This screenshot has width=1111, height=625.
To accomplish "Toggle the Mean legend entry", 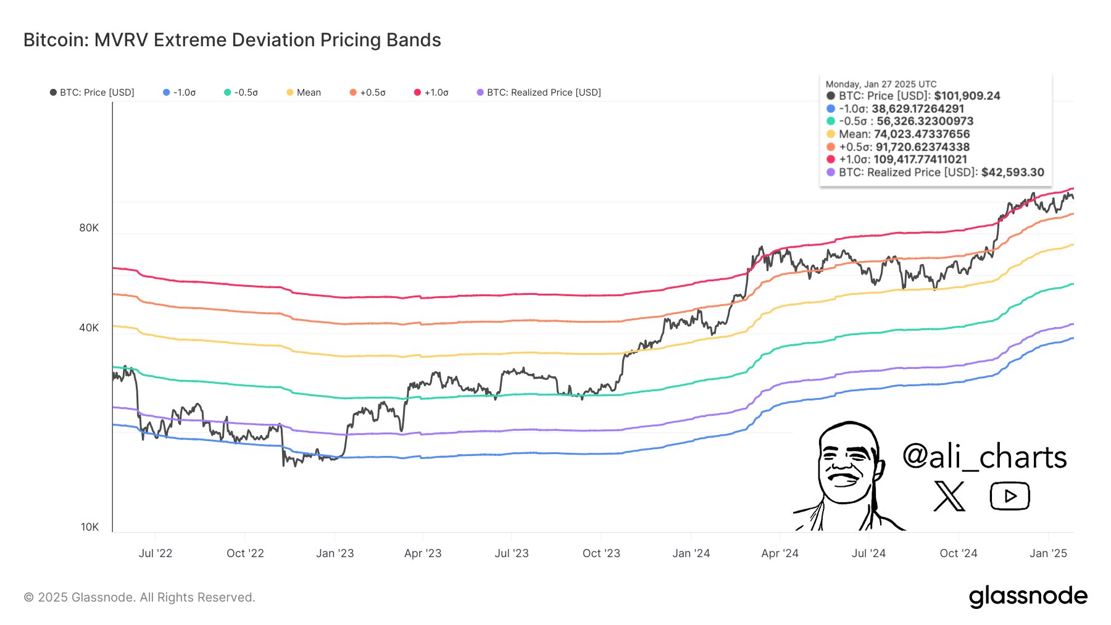I will click(303, 93).
